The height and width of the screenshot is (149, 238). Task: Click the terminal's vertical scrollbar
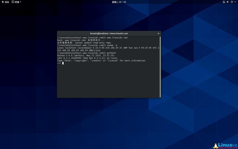[160, 66]
